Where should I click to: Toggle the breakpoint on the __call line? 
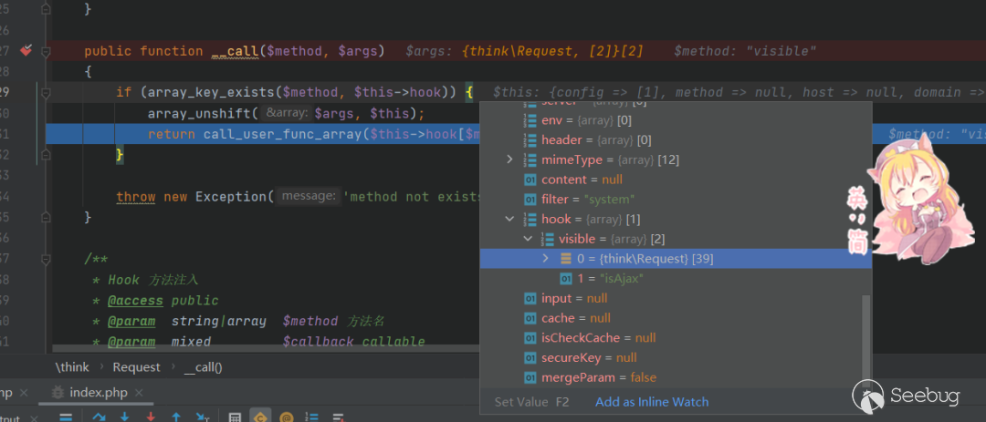(26, 51)
